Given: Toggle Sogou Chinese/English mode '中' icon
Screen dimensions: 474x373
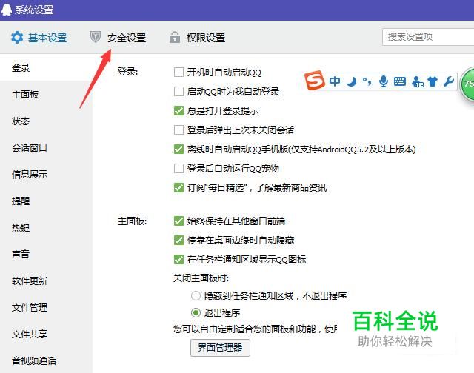Looking at the screenshot, I should [335, 81].
